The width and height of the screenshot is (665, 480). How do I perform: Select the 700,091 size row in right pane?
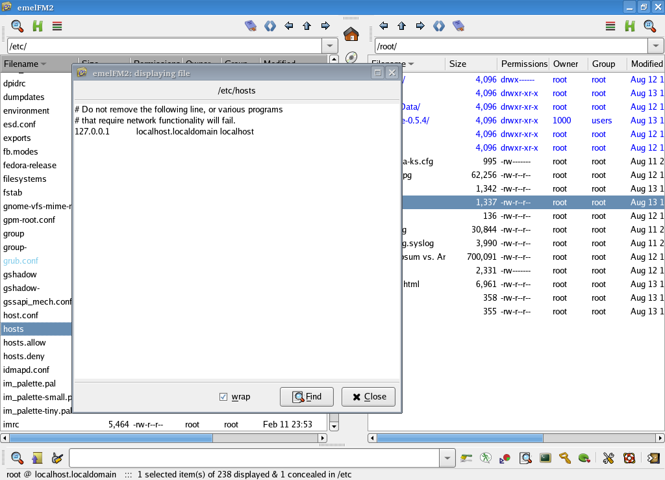533,257
